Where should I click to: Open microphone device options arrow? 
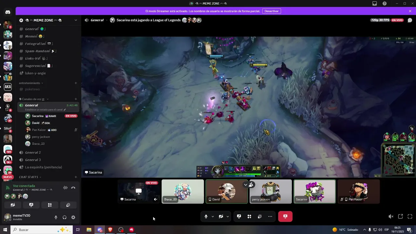tap(213, 216)
